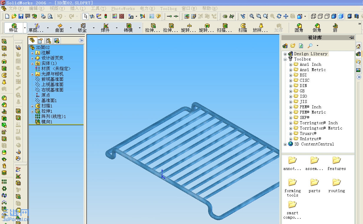The image size is (363, 224).
Task: Open the 编辑(E) menu
Action: coord(37,9)
